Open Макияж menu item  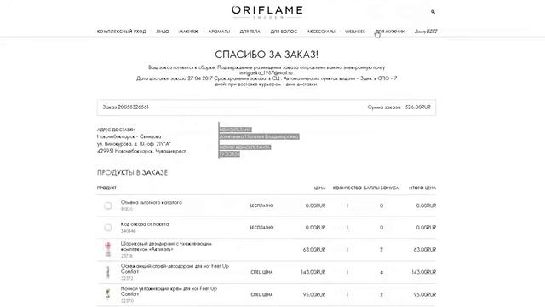point(189,32)
